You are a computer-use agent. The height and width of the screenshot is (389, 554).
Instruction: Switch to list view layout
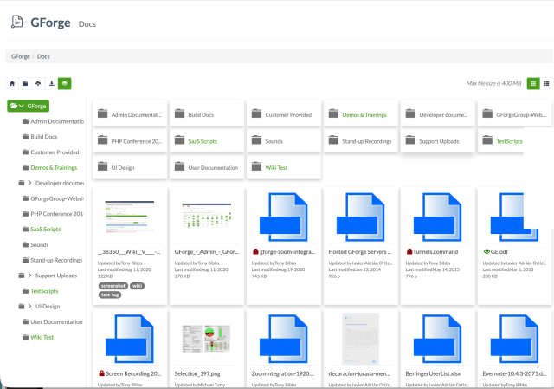[x=546, y=83]
